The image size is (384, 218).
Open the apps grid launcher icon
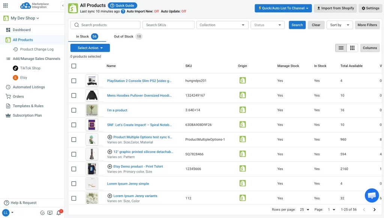coord(5,5)
